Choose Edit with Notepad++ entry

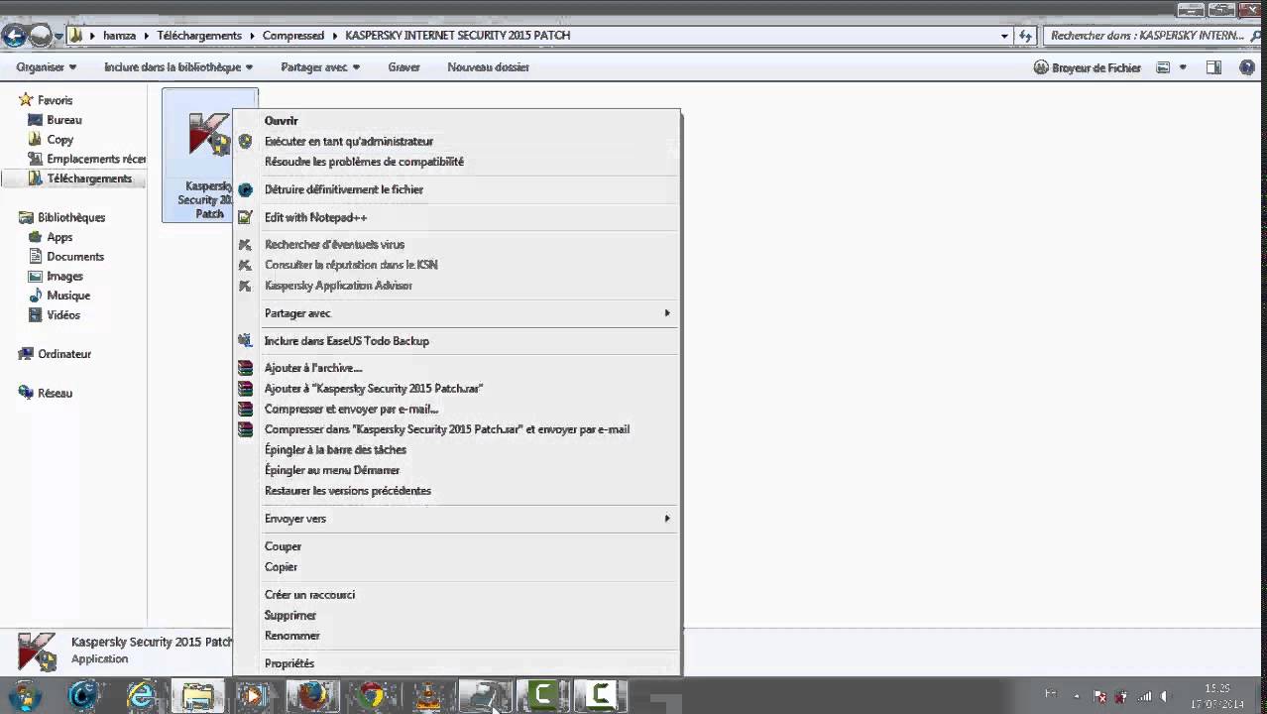pyautogui.click(x=315, y=217)
